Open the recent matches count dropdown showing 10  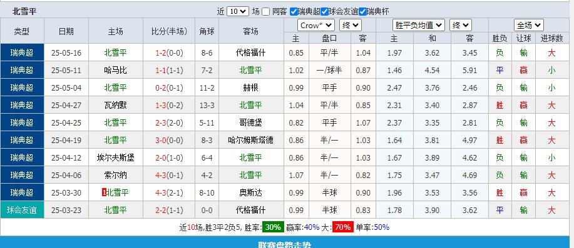(x=238, y=11)
